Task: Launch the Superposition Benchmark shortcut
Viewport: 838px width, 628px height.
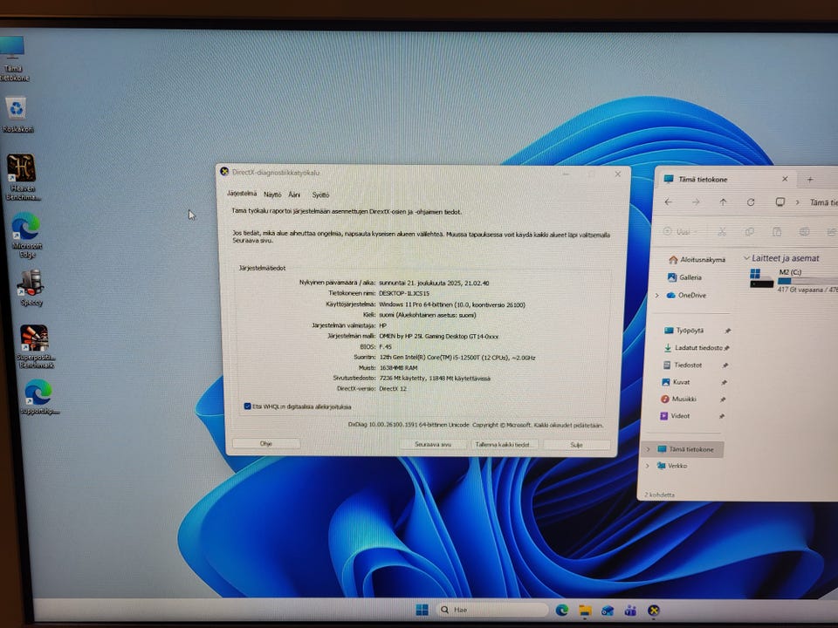Action: click(x=35, y=346)
